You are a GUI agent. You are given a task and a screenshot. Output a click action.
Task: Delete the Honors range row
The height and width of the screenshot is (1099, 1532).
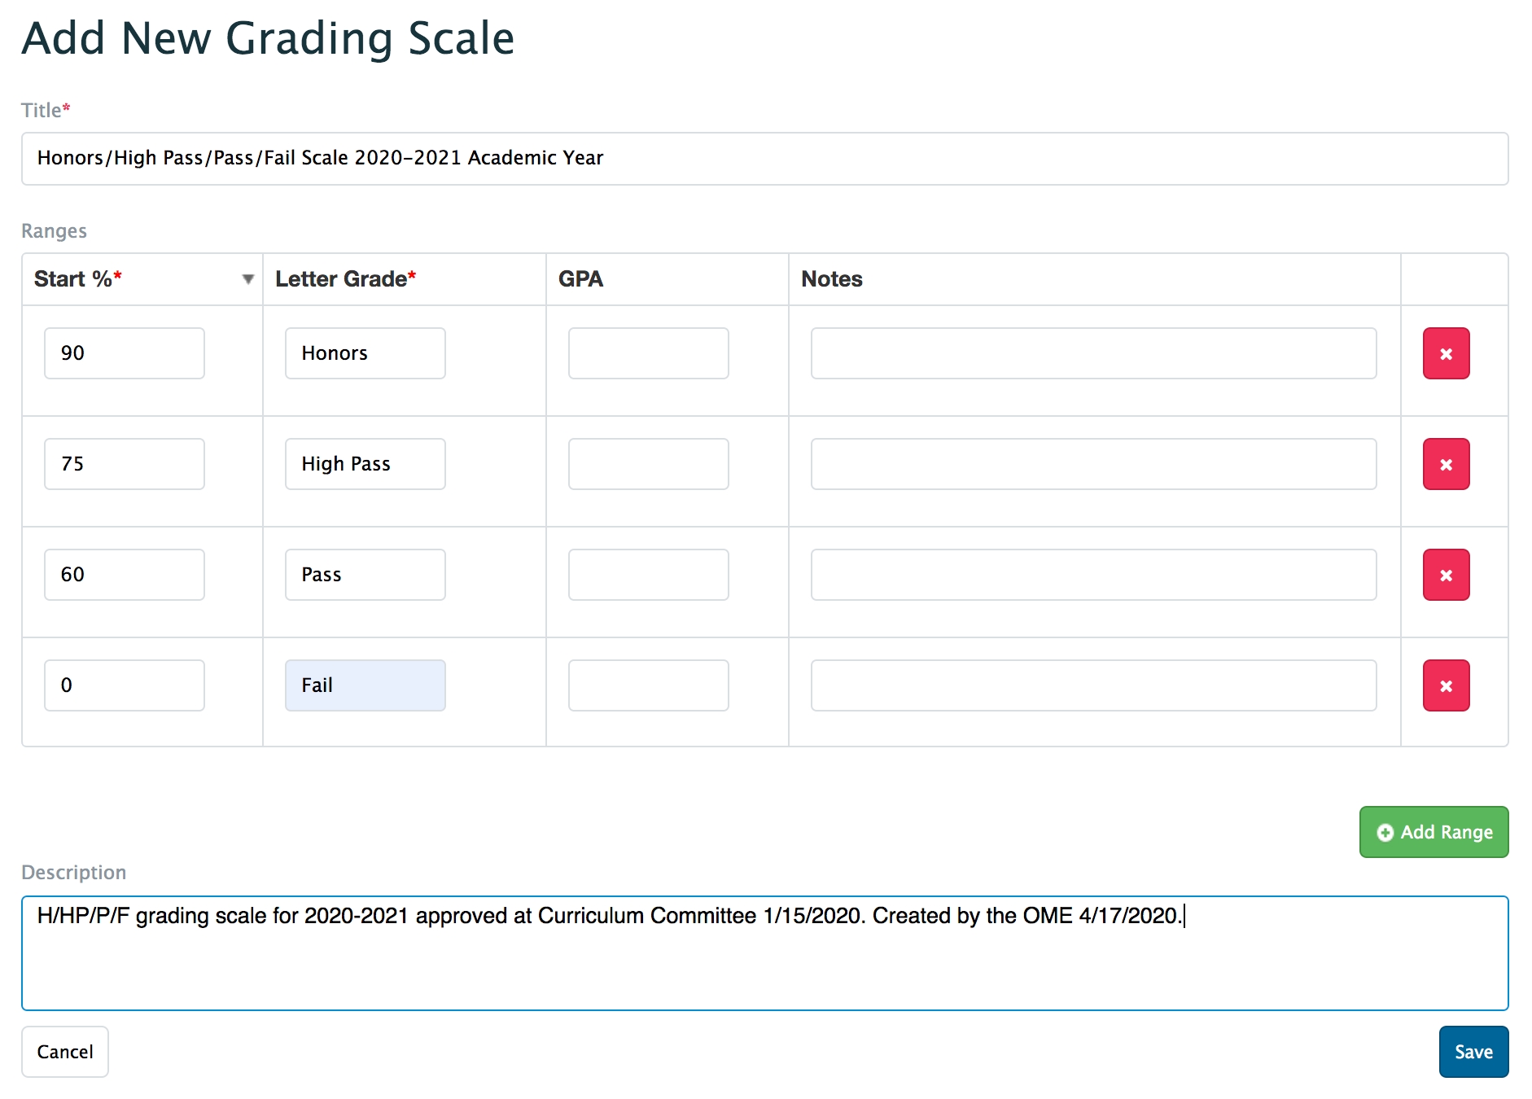click(1446, 353)
